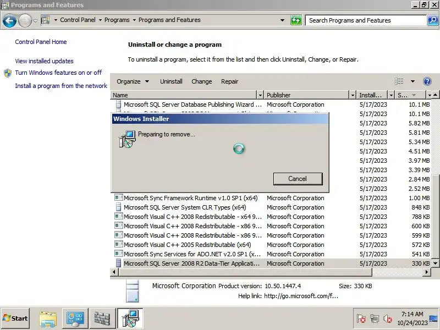Select SQL Server 2008 R2 Data-Tier Application row

click(271, 263)
